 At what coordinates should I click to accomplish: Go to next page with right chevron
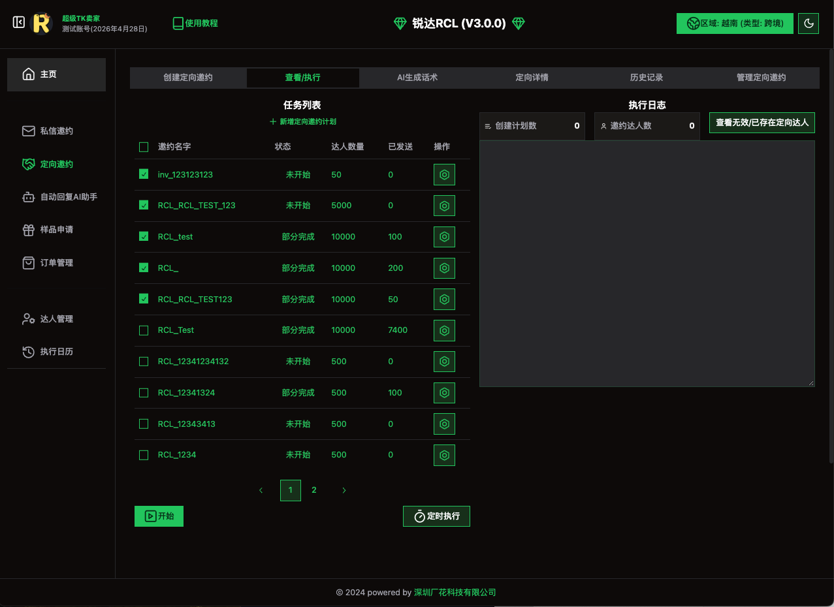[344, 490]
